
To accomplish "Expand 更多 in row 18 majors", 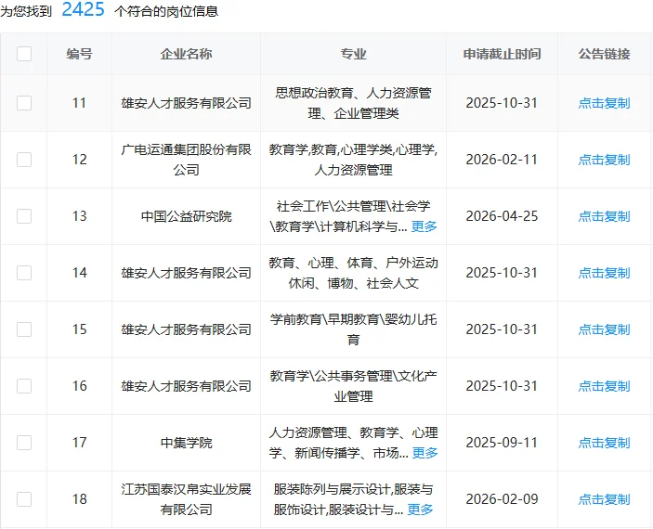I will [x=420, y=510].
